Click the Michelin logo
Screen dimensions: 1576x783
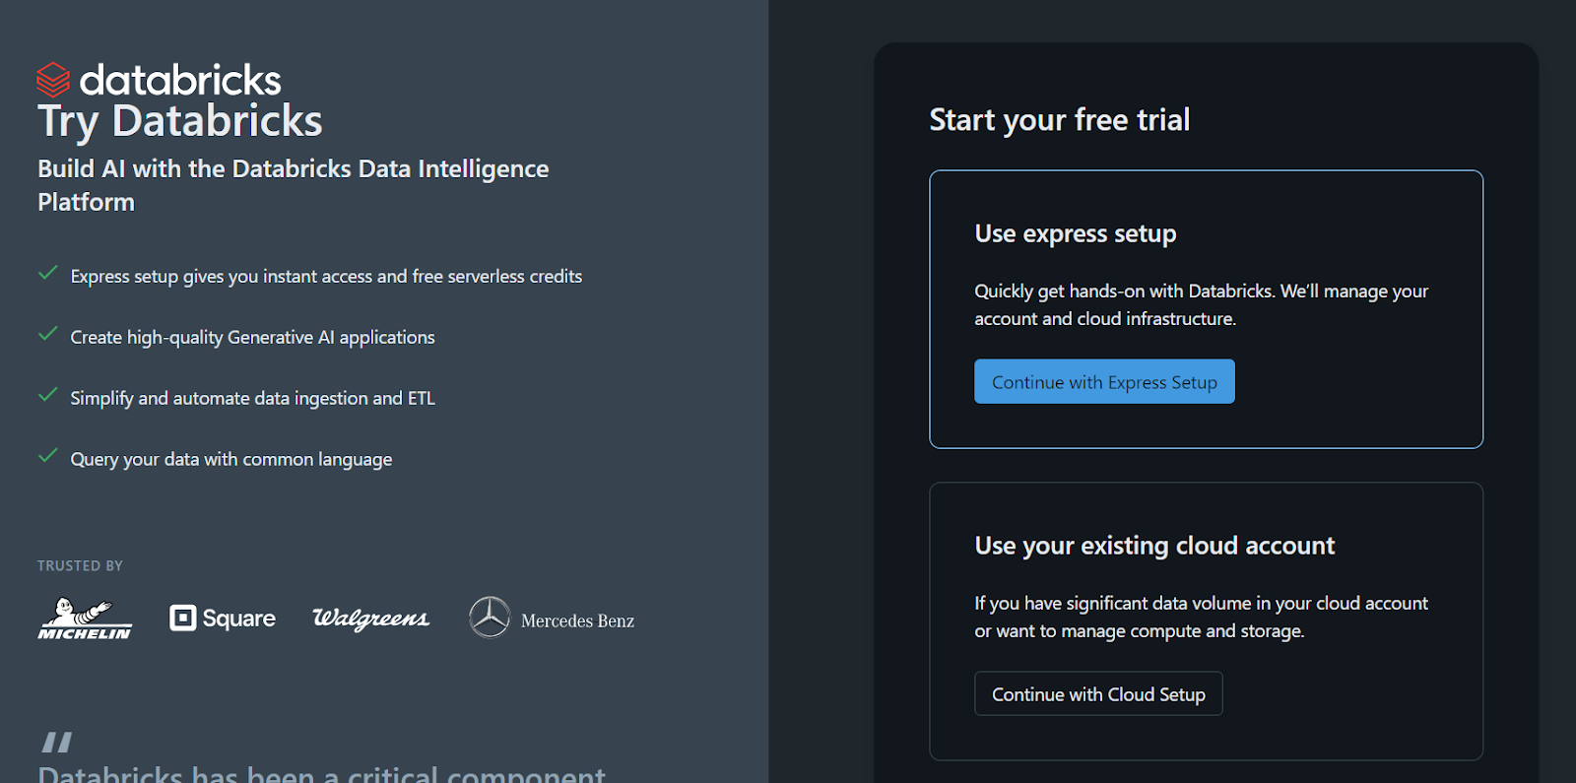(85, 619)
